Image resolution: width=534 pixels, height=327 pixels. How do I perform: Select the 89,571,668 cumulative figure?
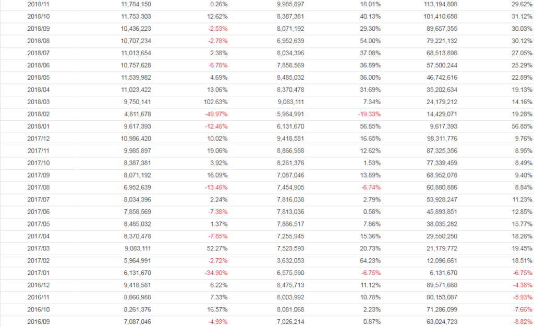click(442, 285)
